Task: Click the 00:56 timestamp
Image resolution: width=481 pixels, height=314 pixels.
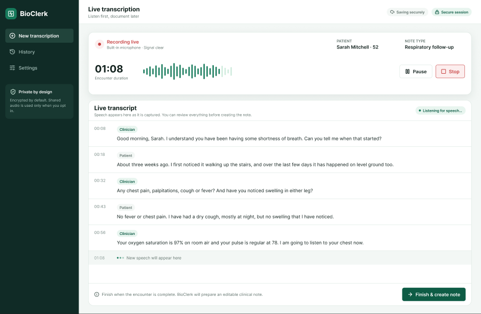Action: (100, 233)
